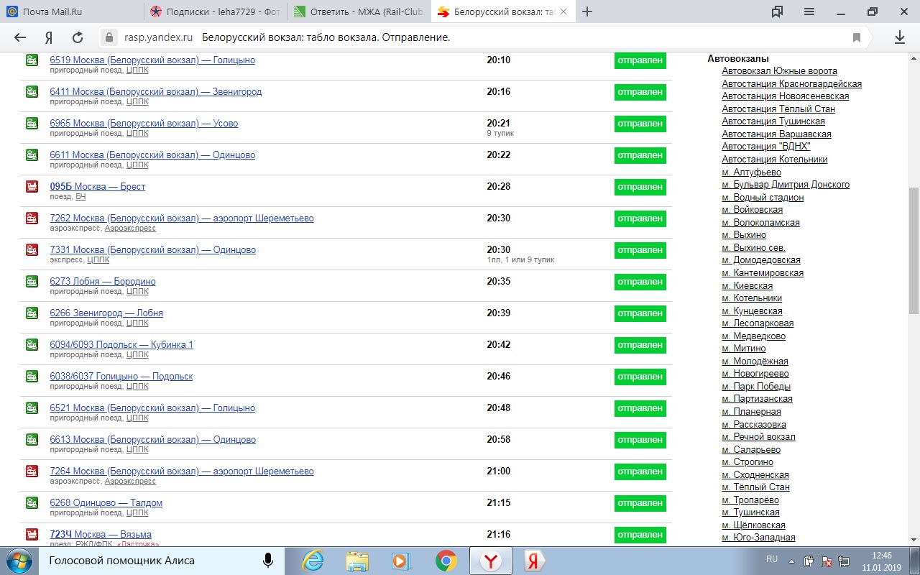The height and width of the screenshot is (575, 920).
Task: Click the Yandex home Я icon
Action: [49, 37]
